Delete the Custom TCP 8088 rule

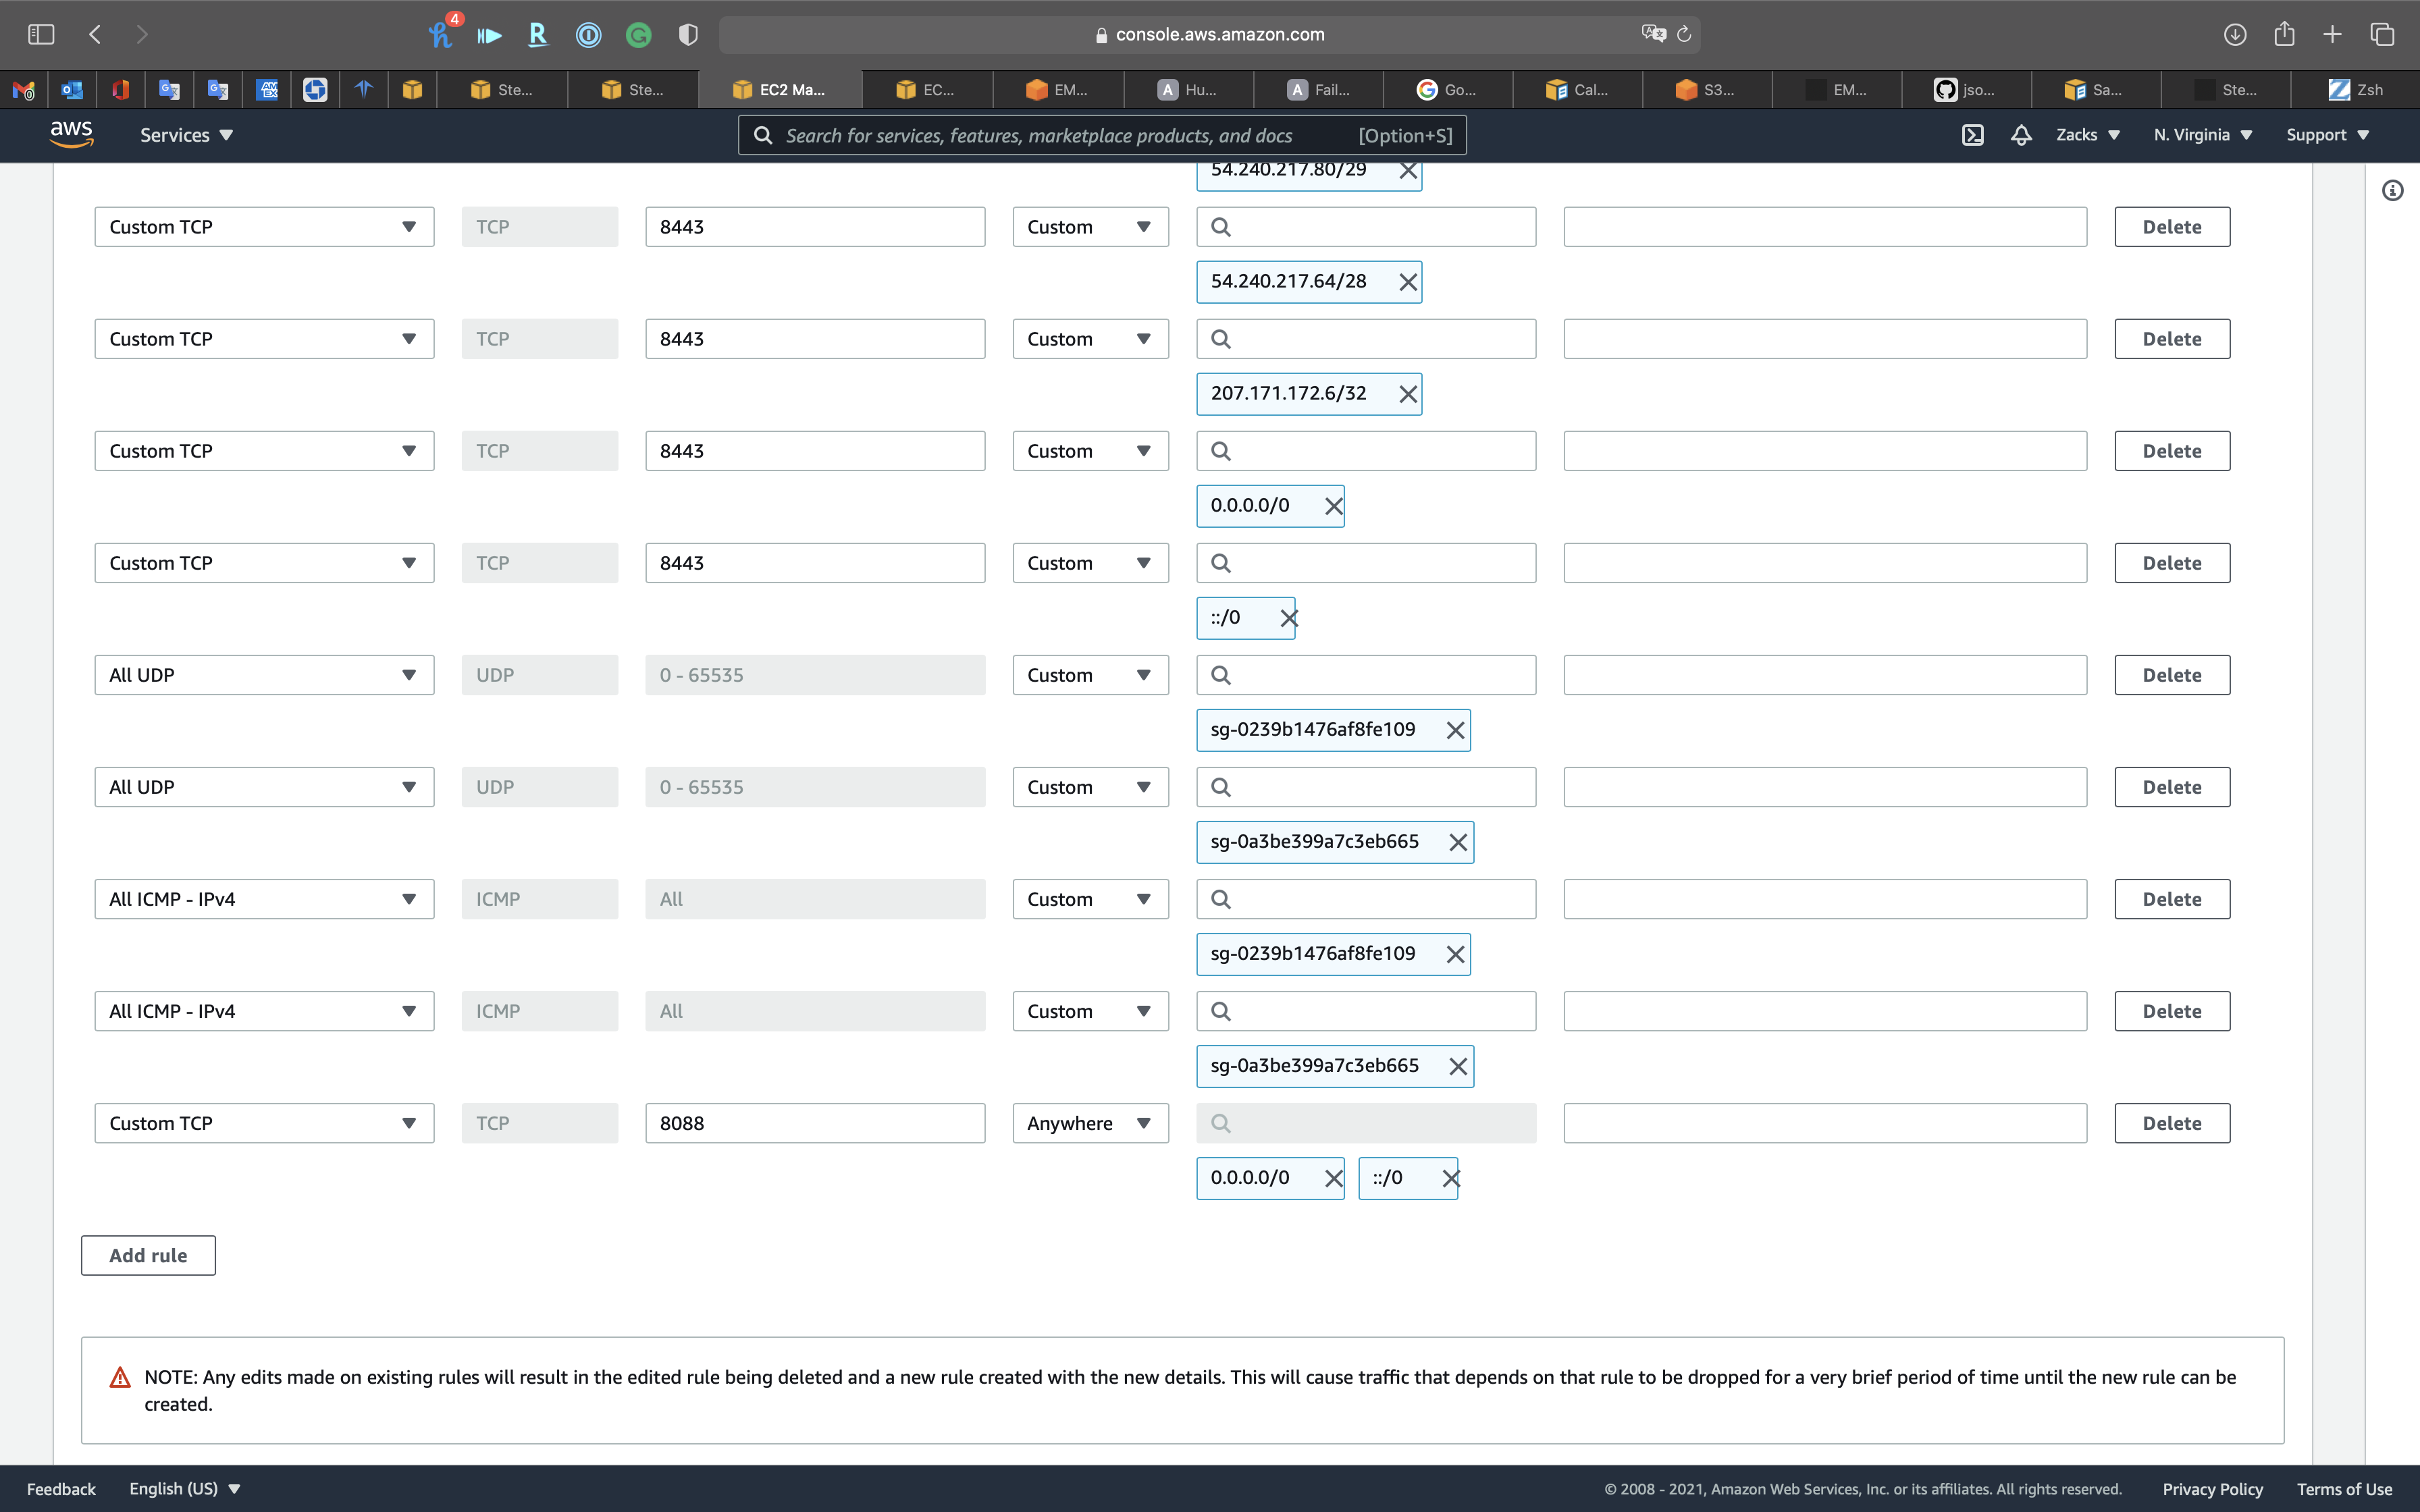pos(2171,1123)
